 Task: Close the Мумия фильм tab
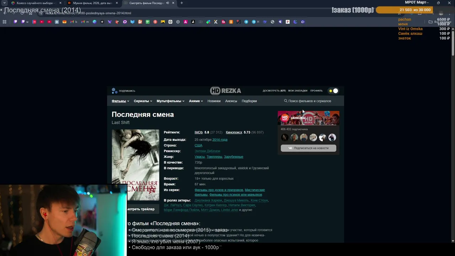tap(117, 3)
